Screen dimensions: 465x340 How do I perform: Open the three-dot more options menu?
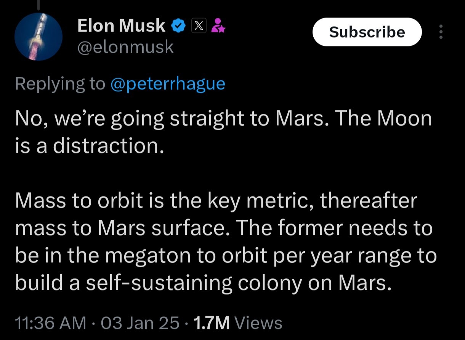(441, 32)
